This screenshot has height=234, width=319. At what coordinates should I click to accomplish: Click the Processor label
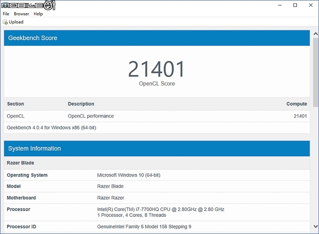[18, 209]
